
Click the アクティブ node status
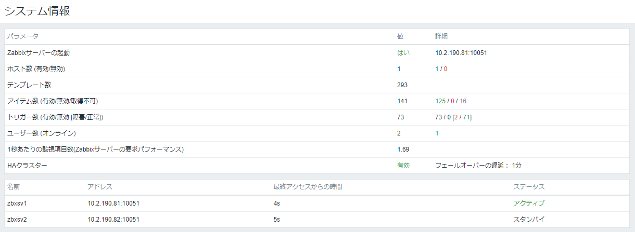point(529,203)
